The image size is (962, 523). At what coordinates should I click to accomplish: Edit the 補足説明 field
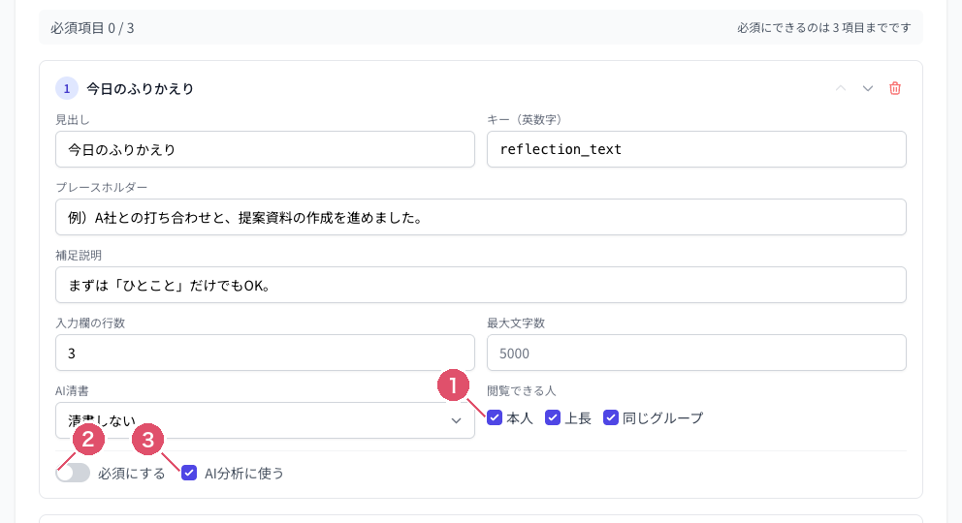pyautogui.click(x=480, y=285)
